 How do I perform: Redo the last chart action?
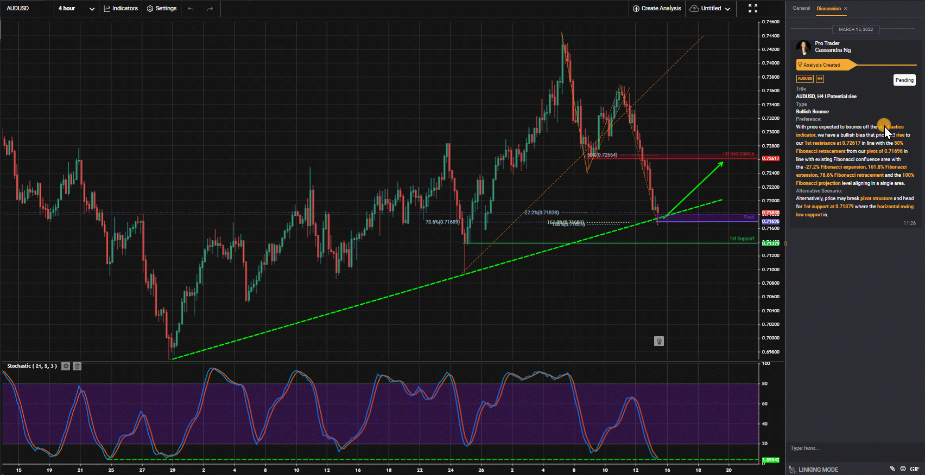(x=210, y=8)
